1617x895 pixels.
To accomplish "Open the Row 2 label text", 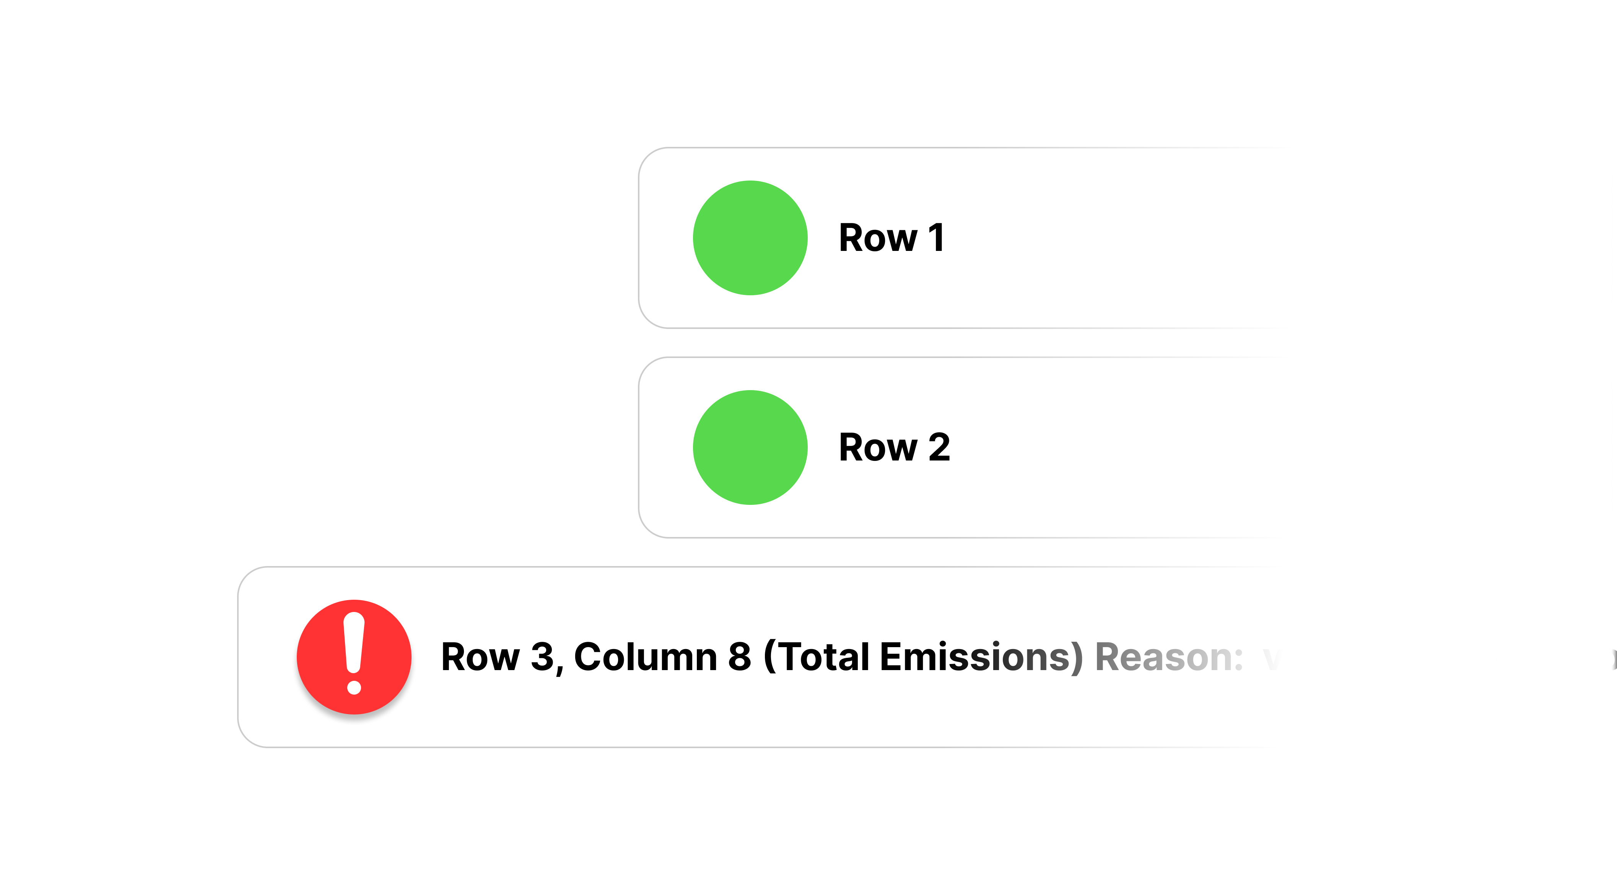I will click(895, 447).
